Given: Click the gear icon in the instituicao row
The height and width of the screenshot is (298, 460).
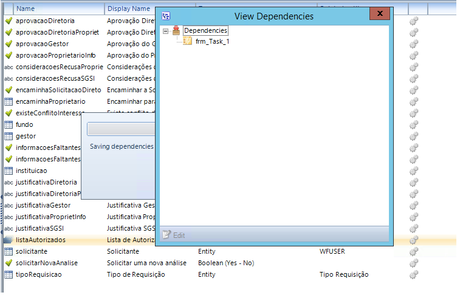Looking at the screenshot, I should pos(414,171).
